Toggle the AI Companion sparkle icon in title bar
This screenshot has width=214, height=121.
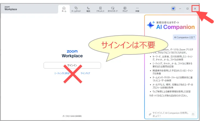[173, 9]
